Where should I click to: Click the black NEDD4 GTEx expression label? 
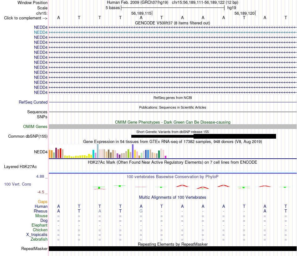click(41, 152)
